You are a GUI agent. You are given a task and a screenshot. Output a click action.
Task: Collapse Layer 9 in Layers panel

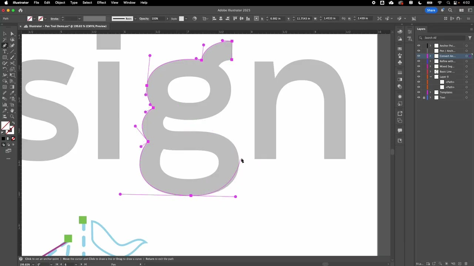(431, 77)
